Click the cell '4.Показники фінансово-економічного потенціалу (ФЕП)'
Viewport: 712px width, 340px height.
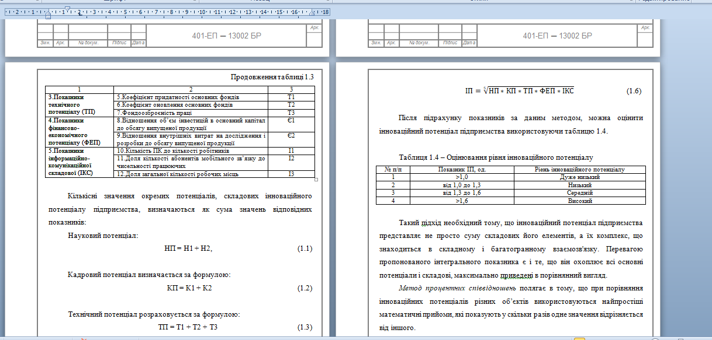click(x=80, y=131)
